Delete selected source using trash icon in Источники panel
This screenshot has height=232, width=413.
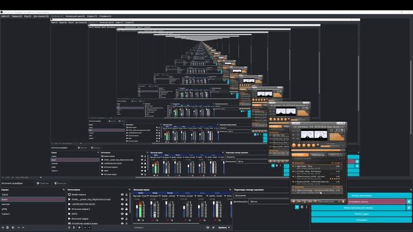(x=74, y=227)
